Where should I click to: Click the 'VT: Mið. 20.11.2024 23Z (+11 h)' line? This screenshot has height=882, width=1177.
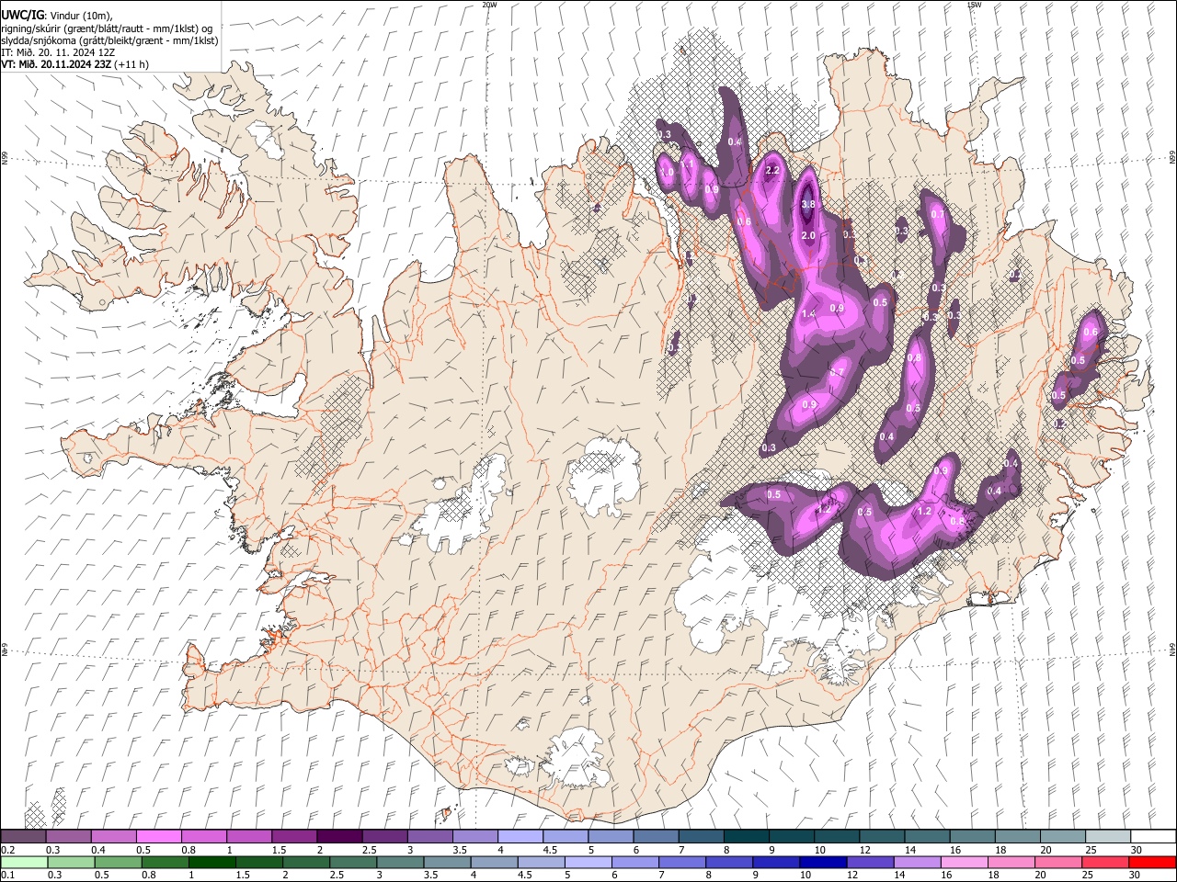point(75,64)
